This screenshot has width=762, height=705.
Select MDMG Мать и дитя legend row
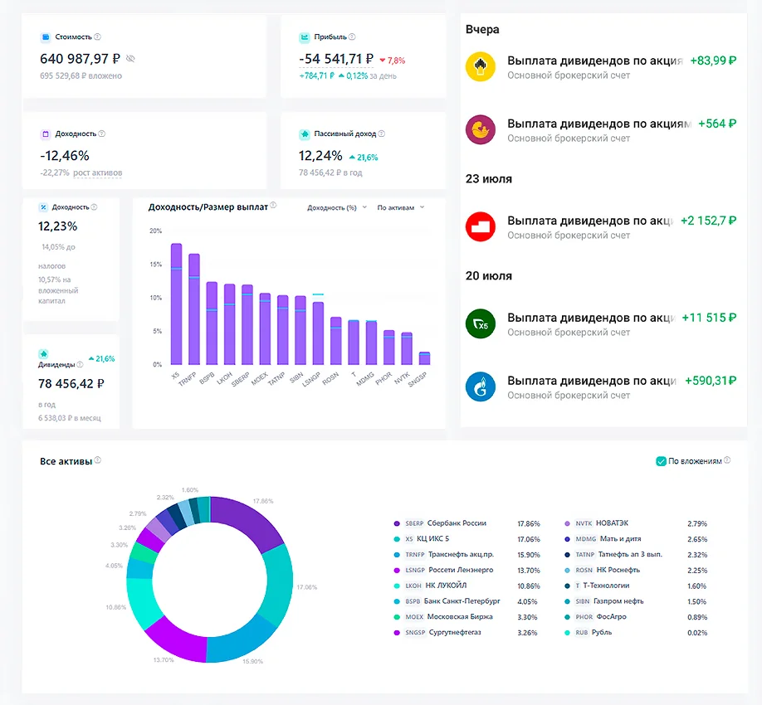[636, 539]
